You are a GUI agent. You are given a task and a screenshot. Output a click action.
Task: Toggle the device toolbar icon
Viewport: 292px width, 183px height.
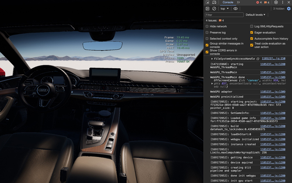(214, 3)
